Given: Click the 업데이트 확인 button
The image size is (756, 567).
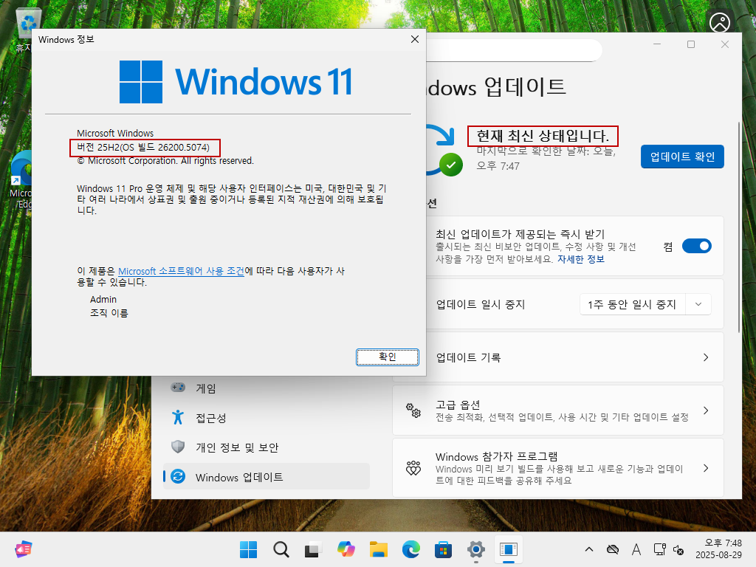Looking at the screenshot, I should tap(681, 157).
